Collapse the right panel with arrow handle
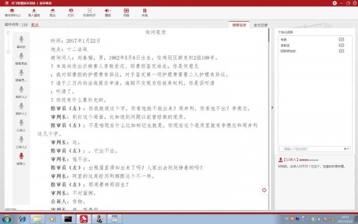The image size is (358, 224). (272, 107)
